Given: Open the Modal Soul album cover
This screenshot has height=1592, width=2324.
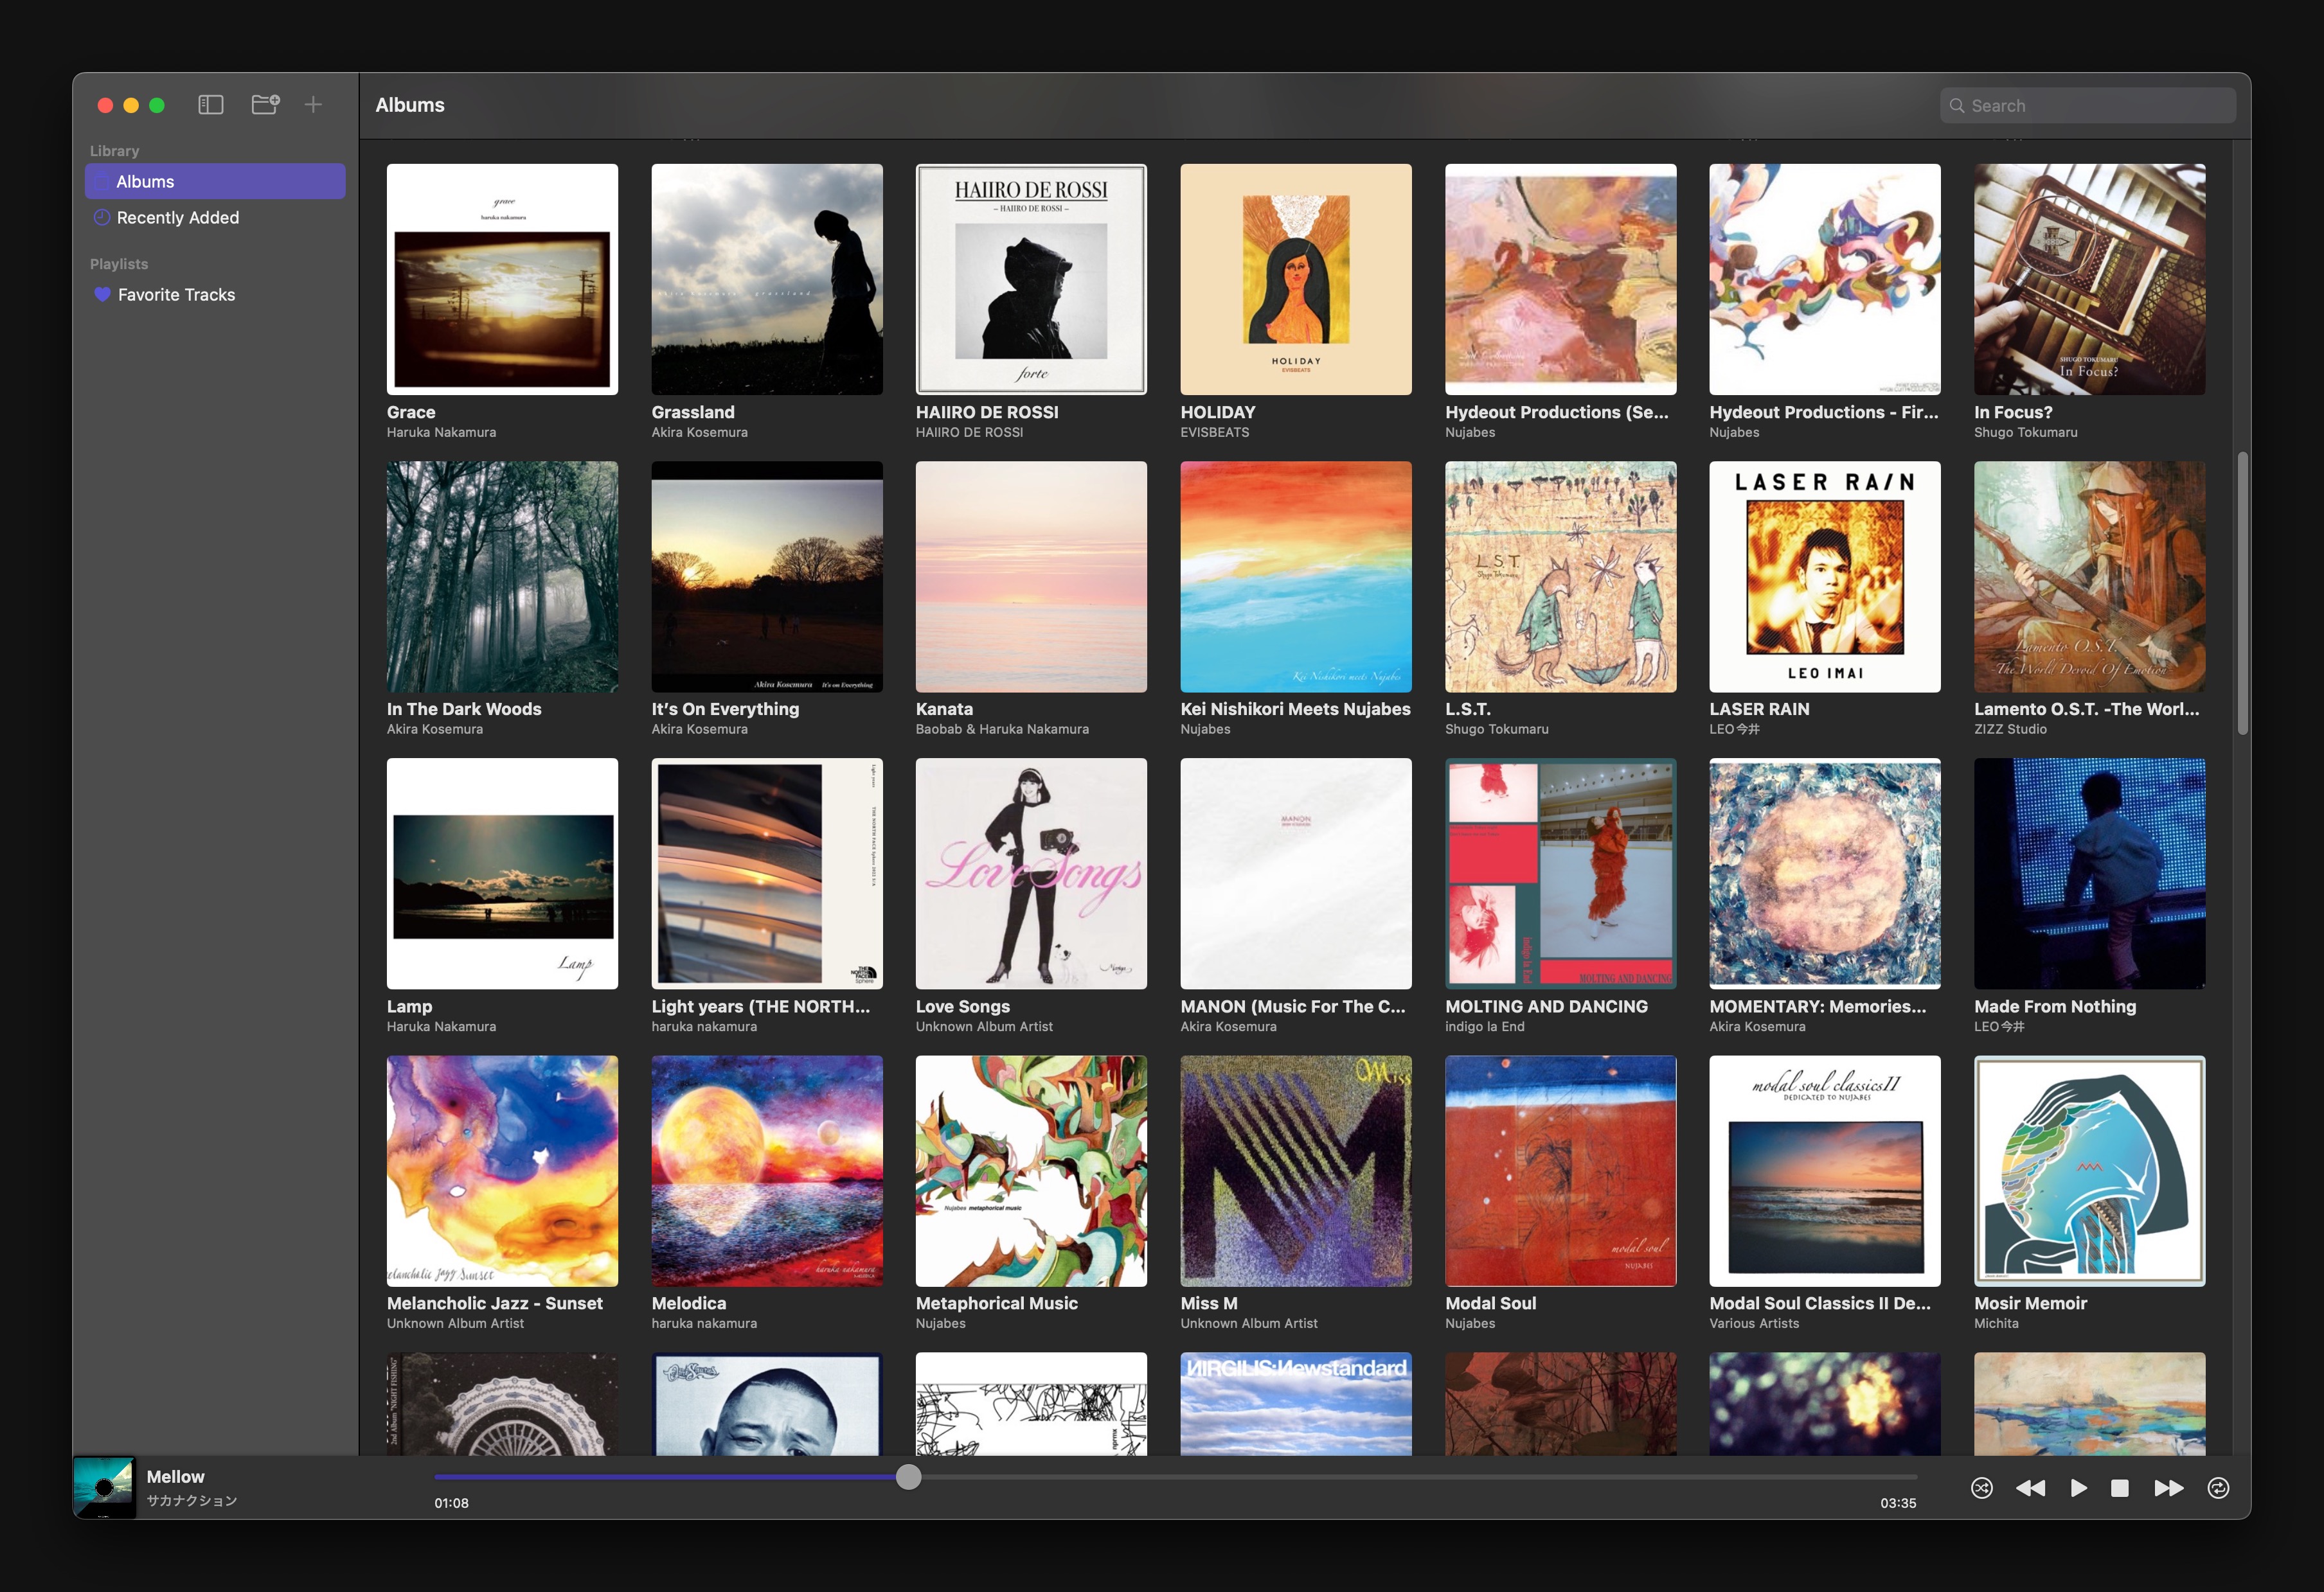Looking at the screenshot, I should [1560, 1171].
